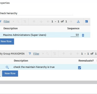Open the Filter link in upper table
This screenshot has height=94, width=97.
point(7,22)
